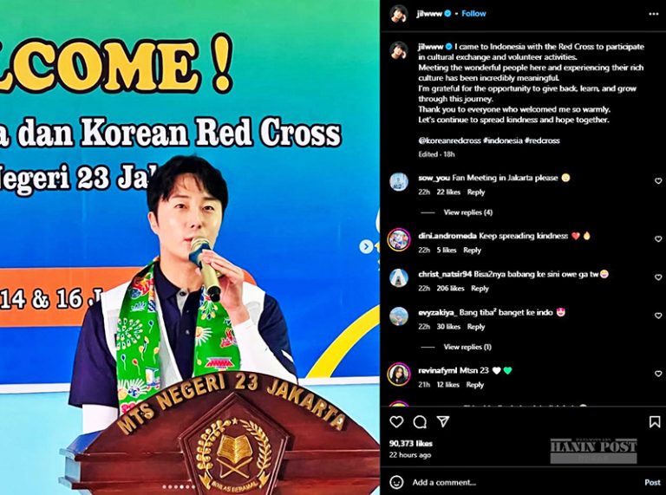Image resolution: width=666 pixels, height=495 pixels.
Task: Open the three-dot more options menu
Action: click(x=654, y=14)
